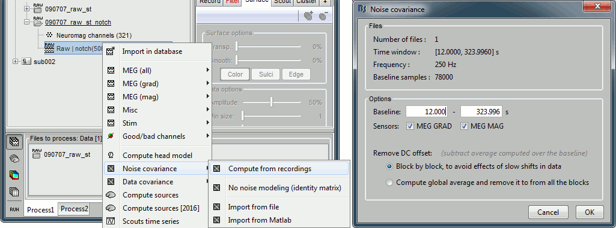Expand the sub002 subject node
This screenshot has height=228, width=616.
point(16,62)
